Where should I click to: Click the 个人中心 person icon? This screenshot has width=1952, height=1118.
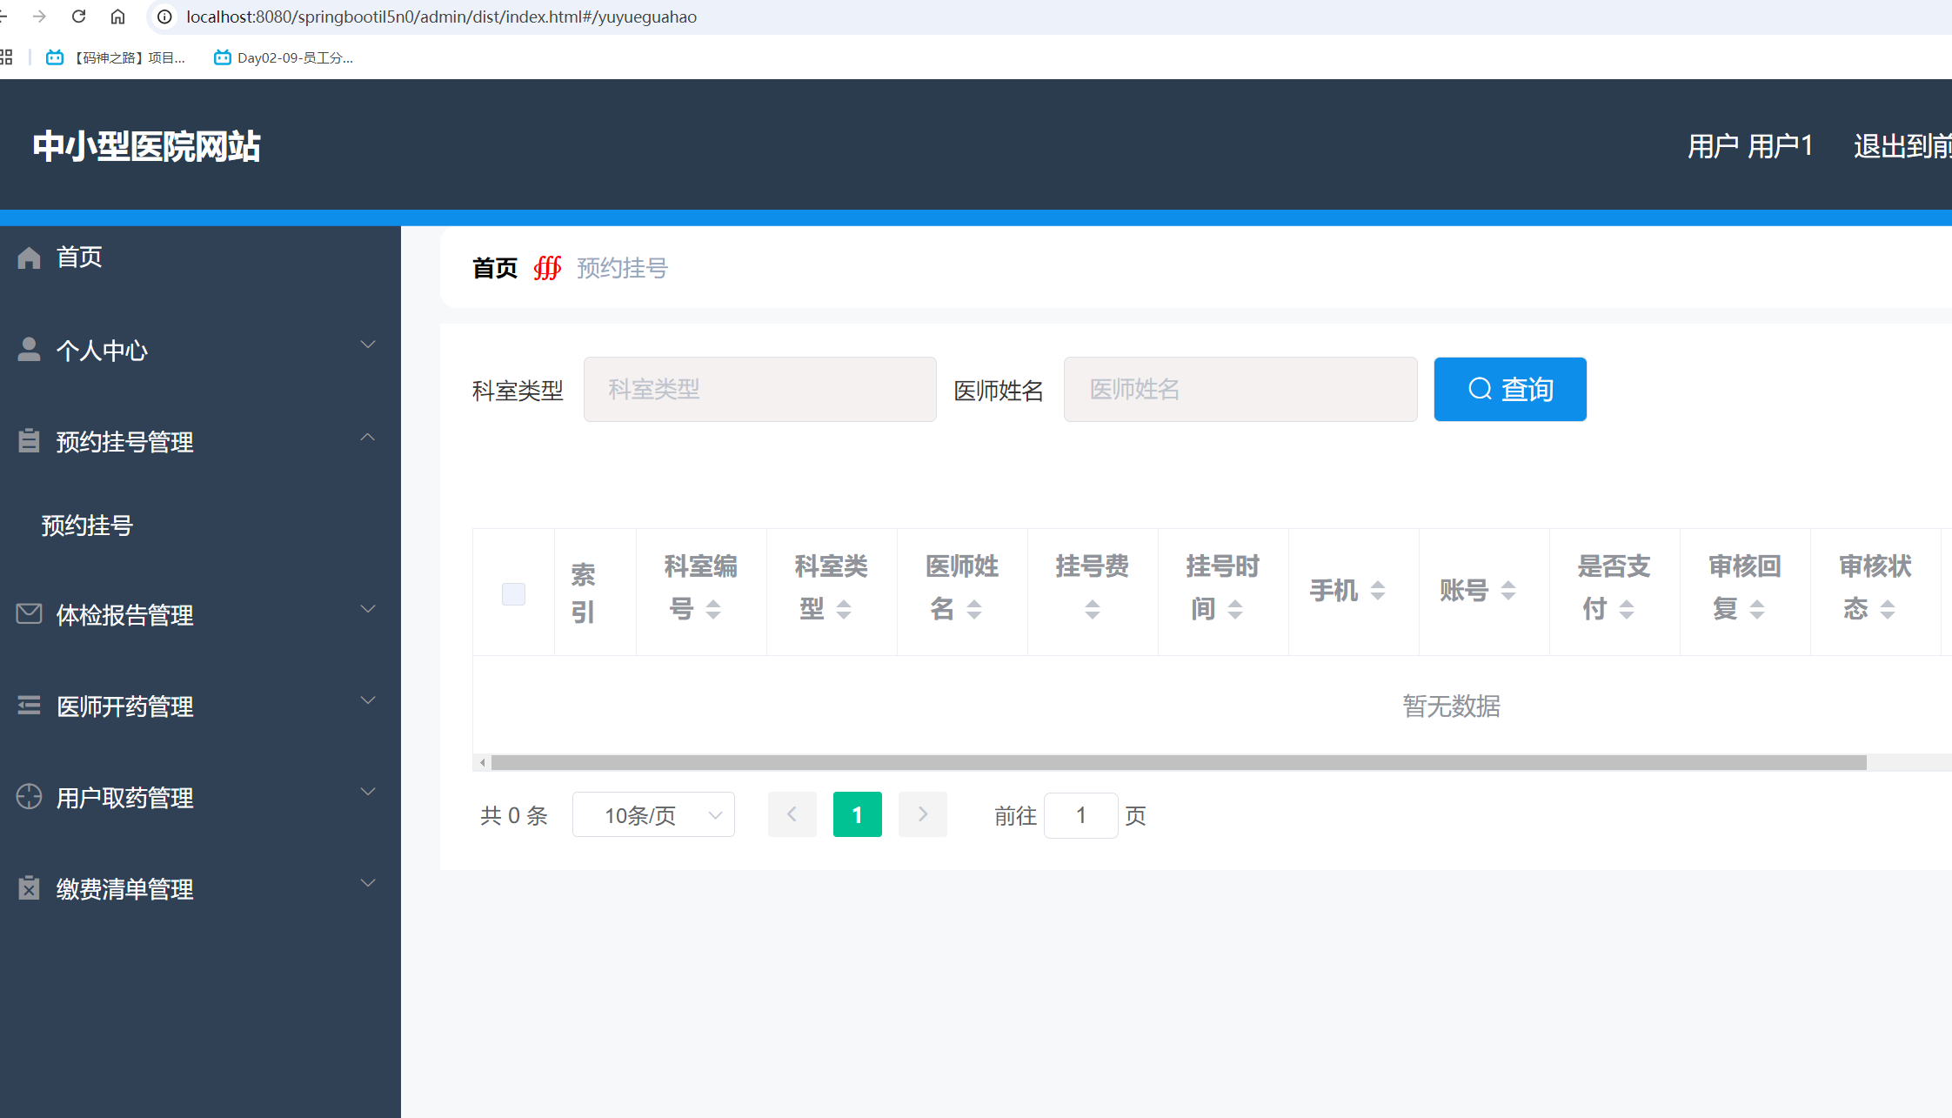tap(28, 350)
